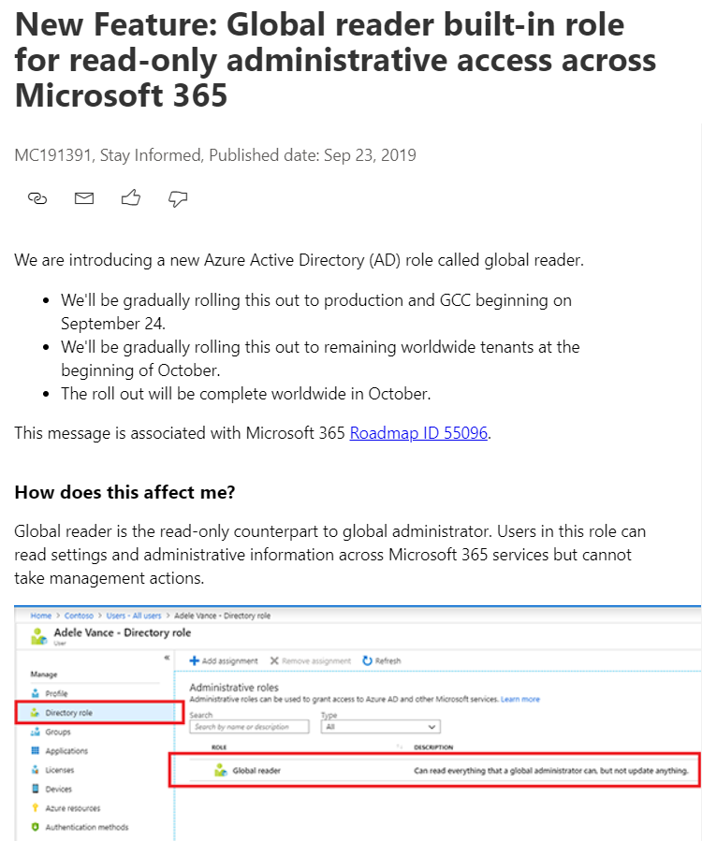Image resolution: width=702 pixels, height=841 pixels.
Task: Dislike the message with thumbs down
Action: (178, 199)
